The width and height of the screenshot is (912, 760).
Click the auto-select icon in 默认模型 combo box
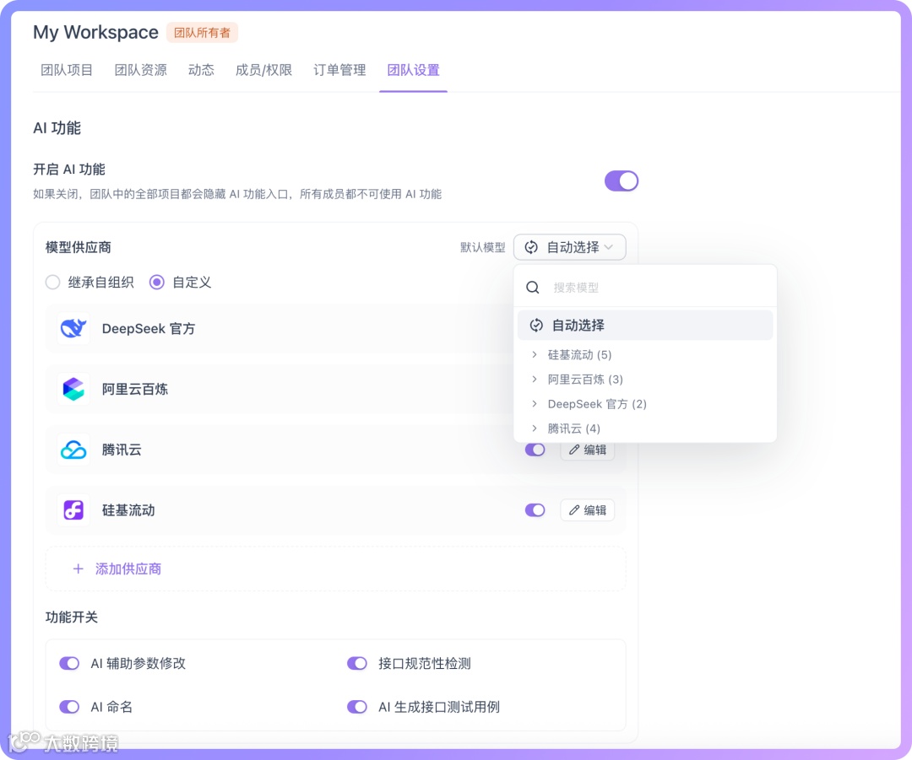coord(531,247)
